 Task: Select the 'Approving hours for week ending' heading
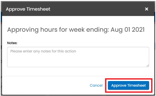pos(76,30)
